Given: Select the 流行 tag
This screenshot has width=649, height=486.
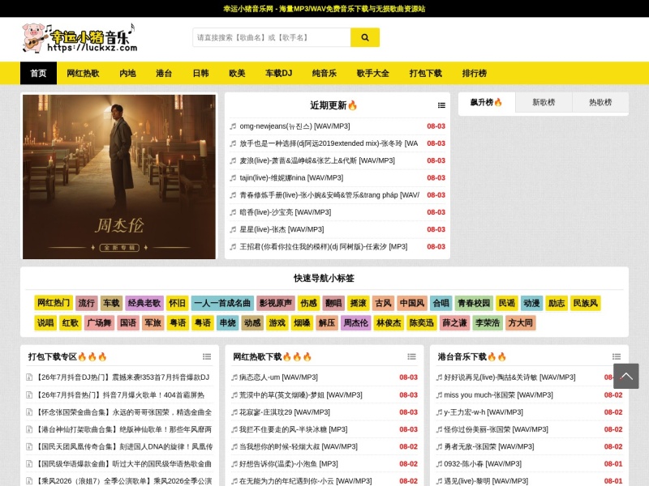Looking at the screenshot, I should [87, 303].
